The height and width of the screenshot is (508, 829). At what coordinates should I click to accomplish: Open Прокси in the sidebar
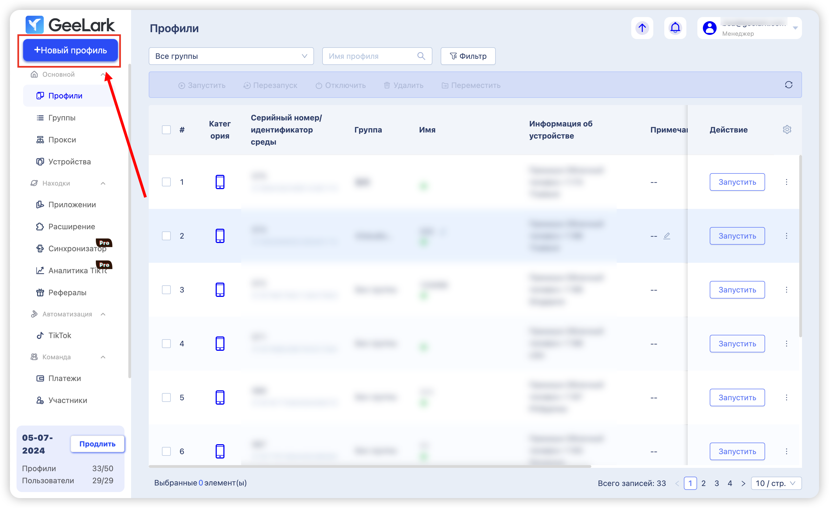click(x=62, y=140)
